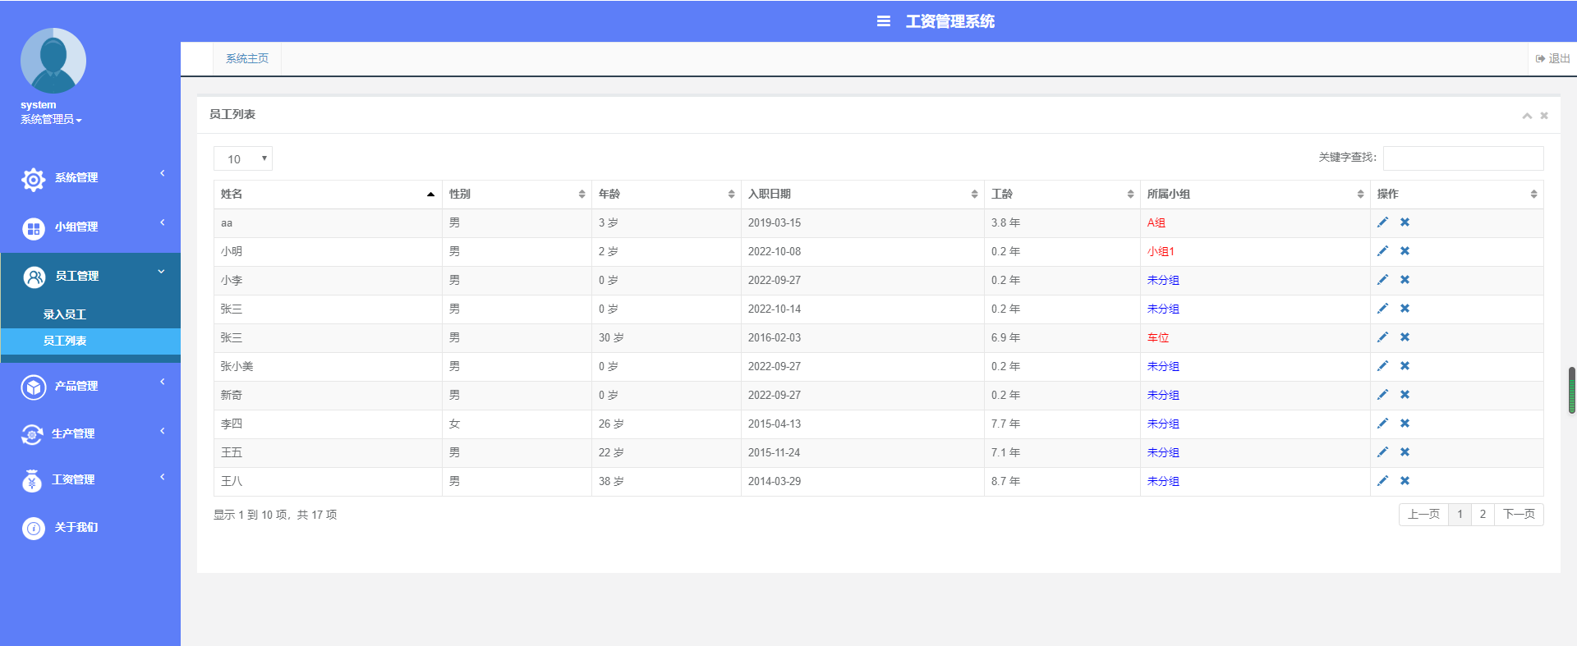1577x646 pixels.
Task: Delete the 王八 employee row
Action: 1405,481
